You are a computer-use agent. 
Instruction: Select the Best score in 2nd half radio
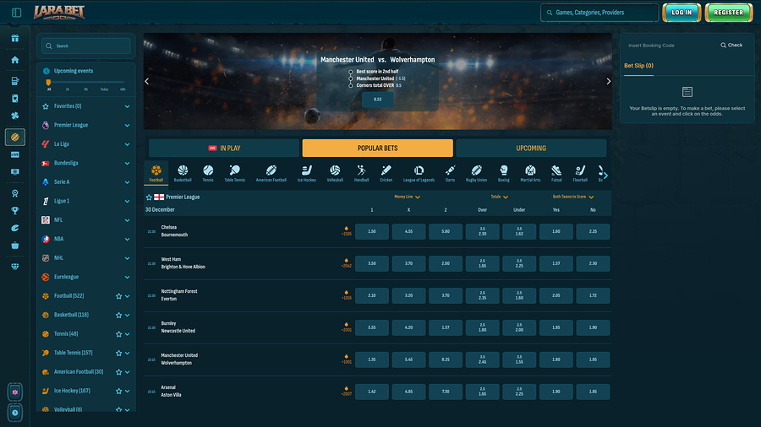click(x=350, y=72)
